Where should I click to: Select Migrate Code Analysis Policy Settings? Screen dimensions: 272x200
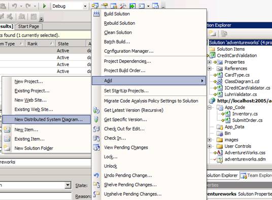(x=151, y=101)
